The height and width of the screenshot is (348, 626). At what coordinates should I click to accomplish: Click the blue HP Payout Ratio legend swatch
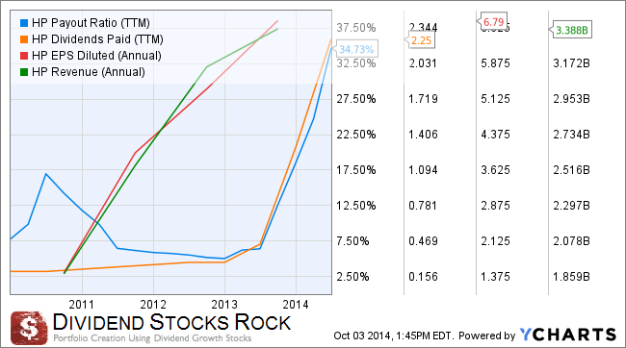(24, 23)
